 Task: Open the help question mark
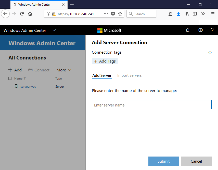point(212,30)
